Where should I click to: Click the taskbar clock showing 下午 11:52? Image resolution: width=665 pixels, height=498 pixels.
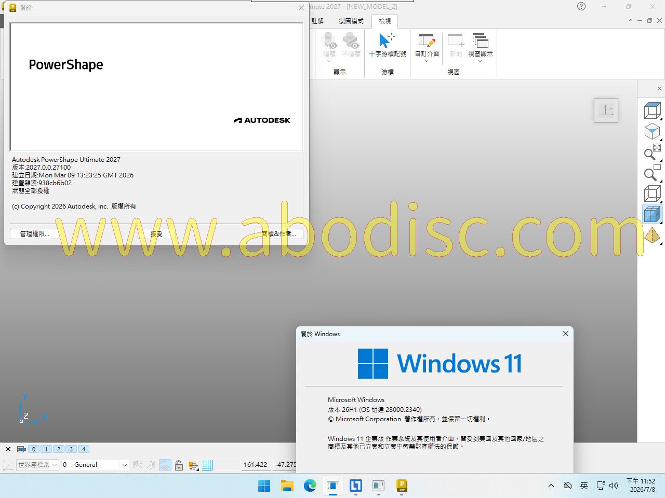641,486
